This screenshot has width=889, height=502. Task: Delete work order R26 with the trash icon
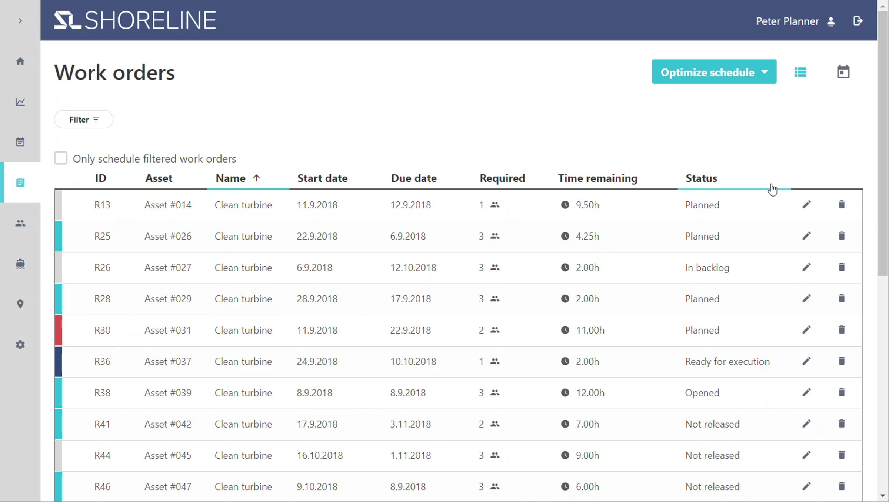coord(842,267)
